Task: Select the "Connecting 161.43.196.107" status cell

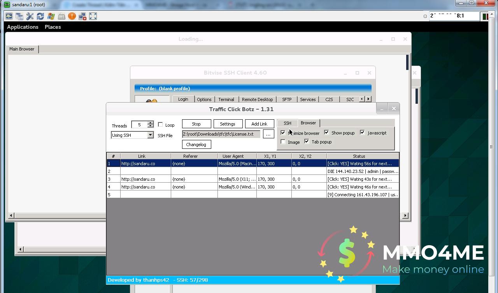Action: [363, 195]
